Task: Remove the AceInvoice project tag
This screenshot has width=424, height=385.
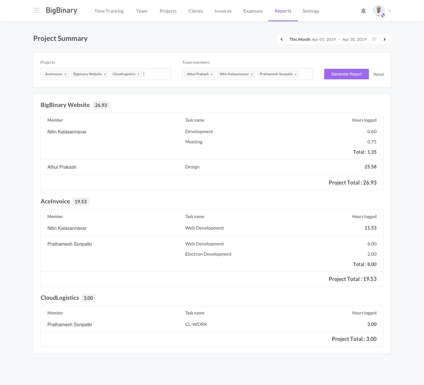Action: 65,74
